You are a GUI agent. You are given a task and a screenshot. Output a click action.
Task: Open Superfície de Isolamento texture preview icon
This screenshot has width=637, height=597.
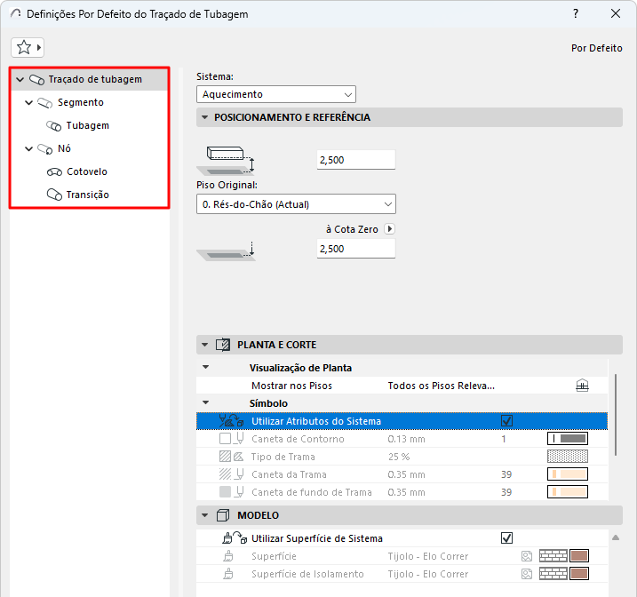pos(527,574)
